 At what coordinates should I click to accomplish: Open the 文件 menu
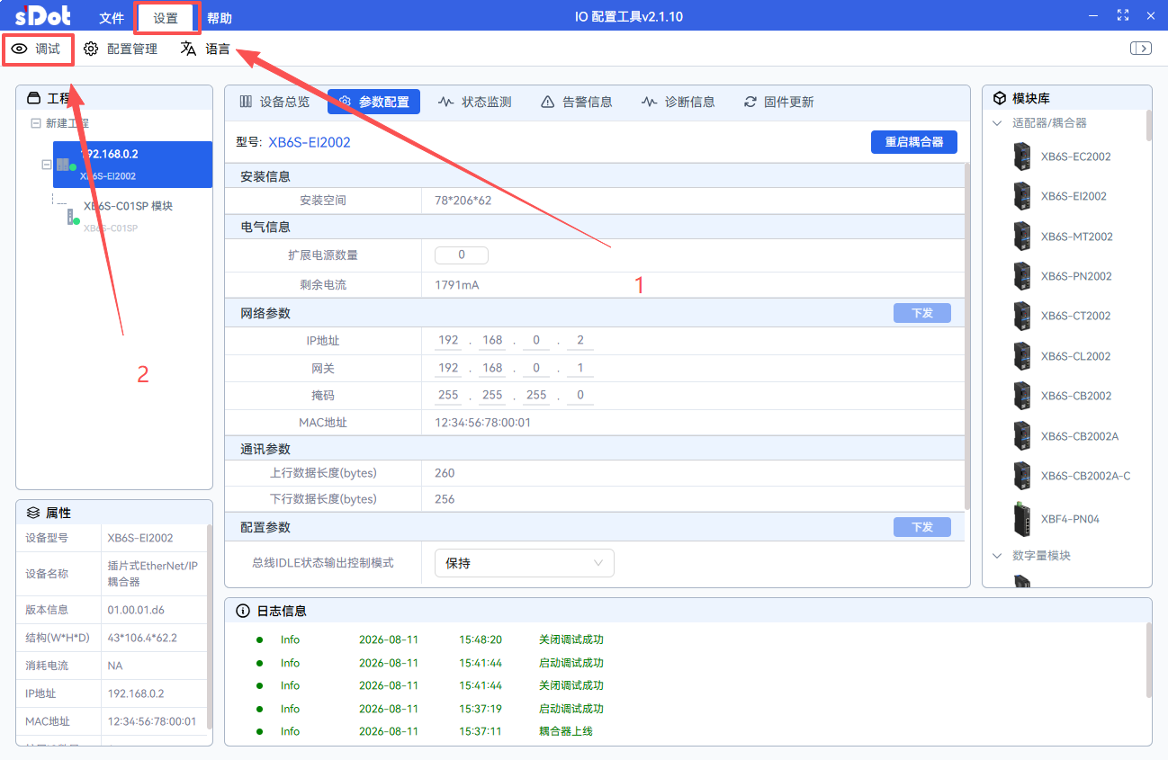112,18
